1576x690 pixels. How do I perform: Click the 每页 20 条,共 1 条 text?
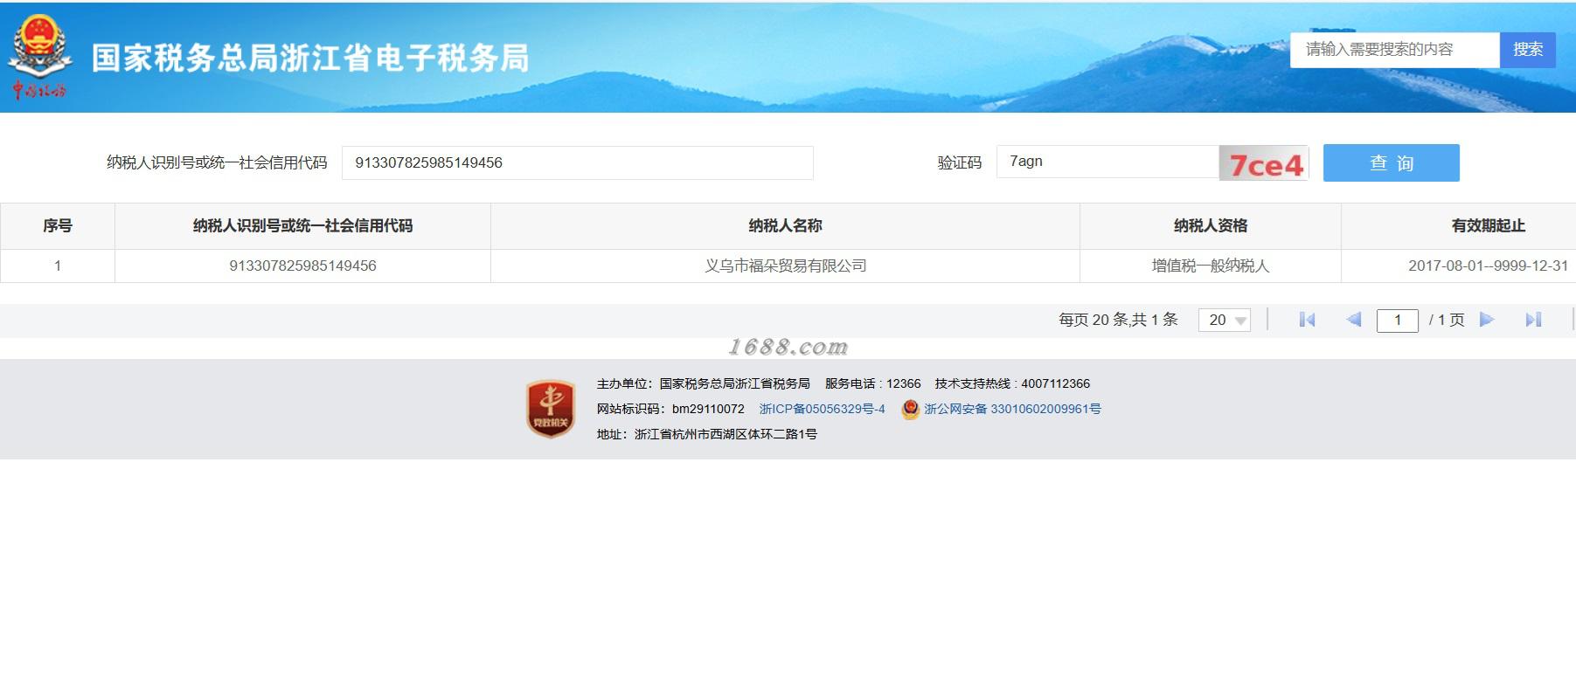click(x=1118, y=320)
